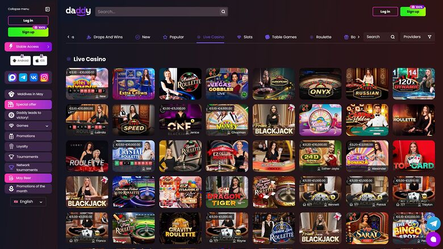443x249 pixels.
Task: Download the Android app
Action: [x=20, y=60]
